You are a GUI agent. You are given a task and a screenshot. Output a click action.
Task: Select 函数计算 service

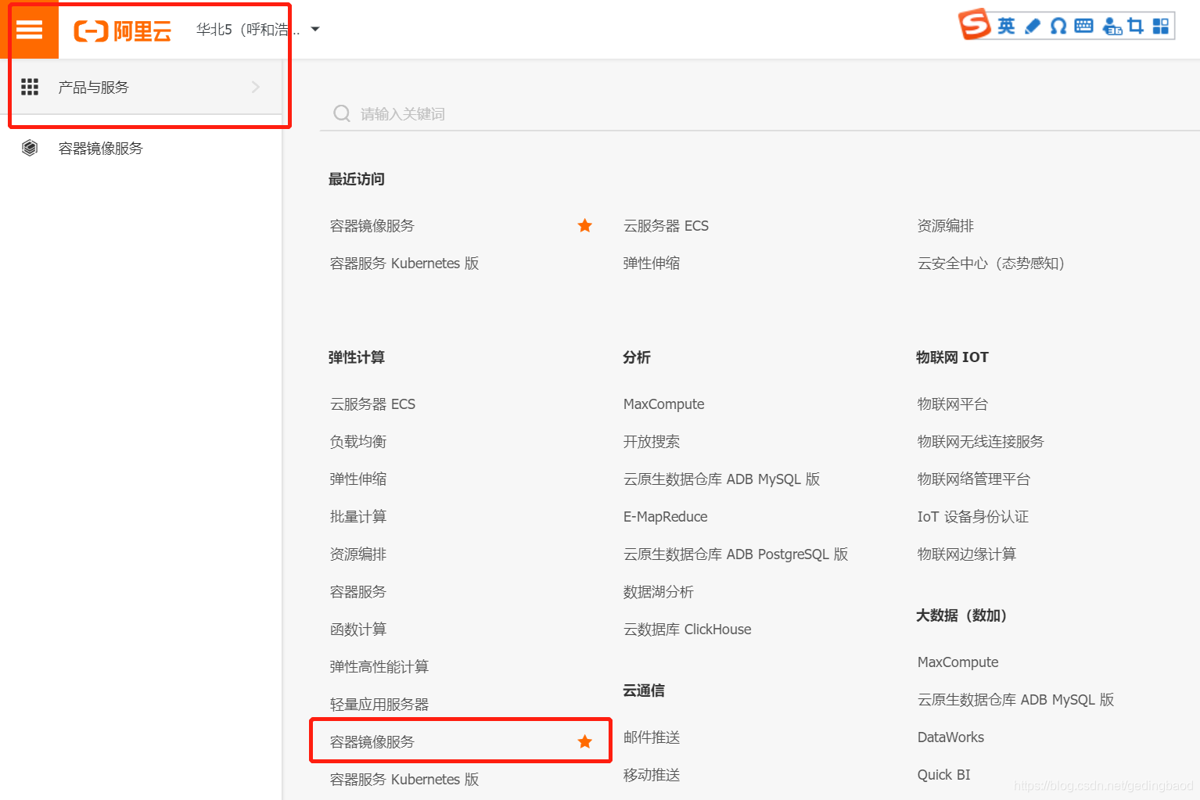[x=358, y=630]
